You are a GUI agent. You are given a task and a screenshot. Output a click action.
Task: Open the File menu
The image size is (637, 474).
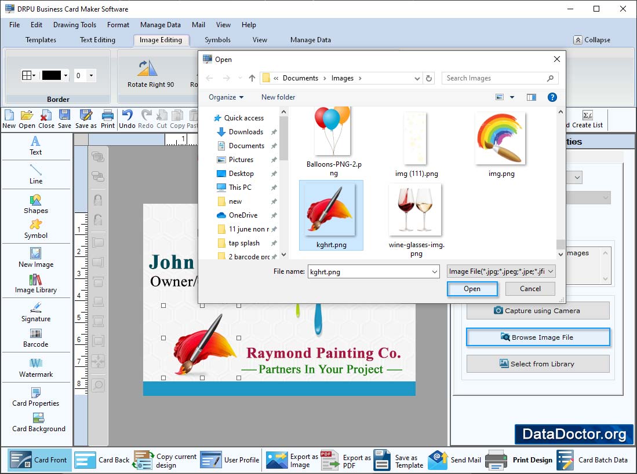click(14, 25)
